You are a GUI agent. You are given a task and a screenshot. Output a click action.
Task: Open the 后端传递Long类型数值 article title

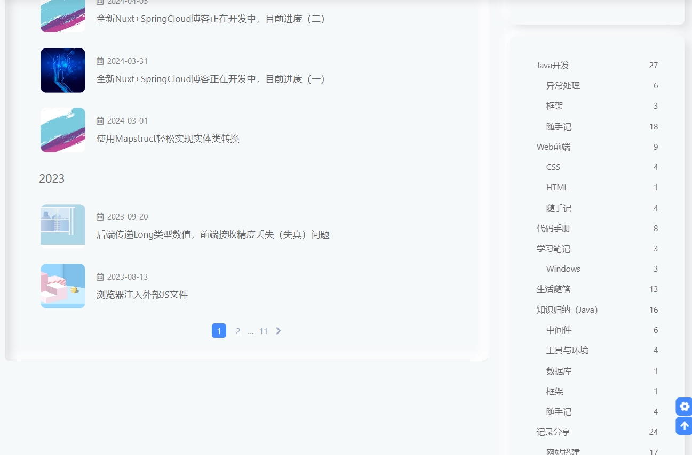(212, 234)
